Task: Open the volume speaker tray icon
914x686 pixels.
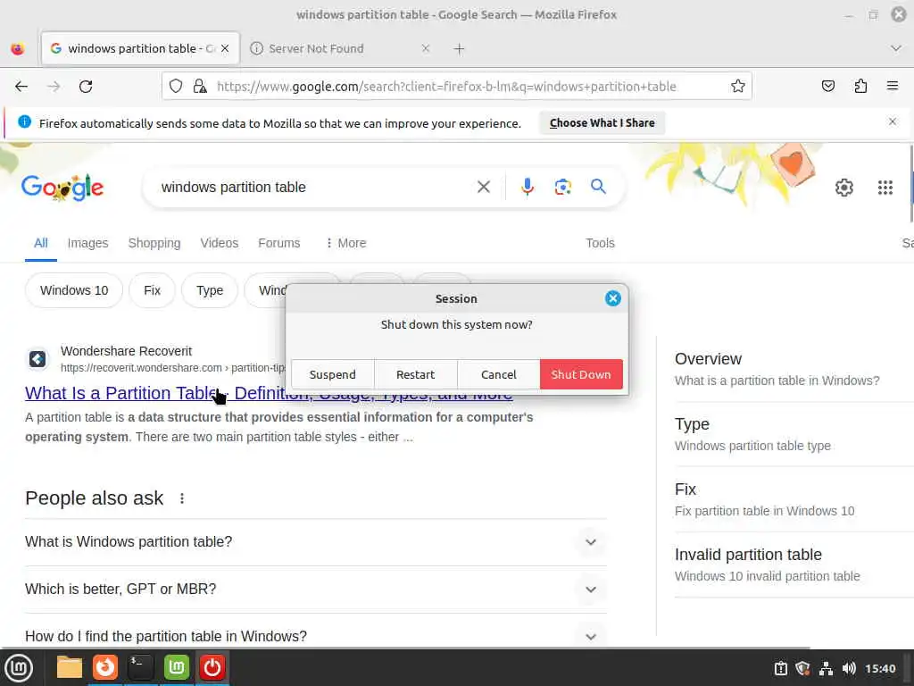Action: pyautogui.click(x=849, y=668)
